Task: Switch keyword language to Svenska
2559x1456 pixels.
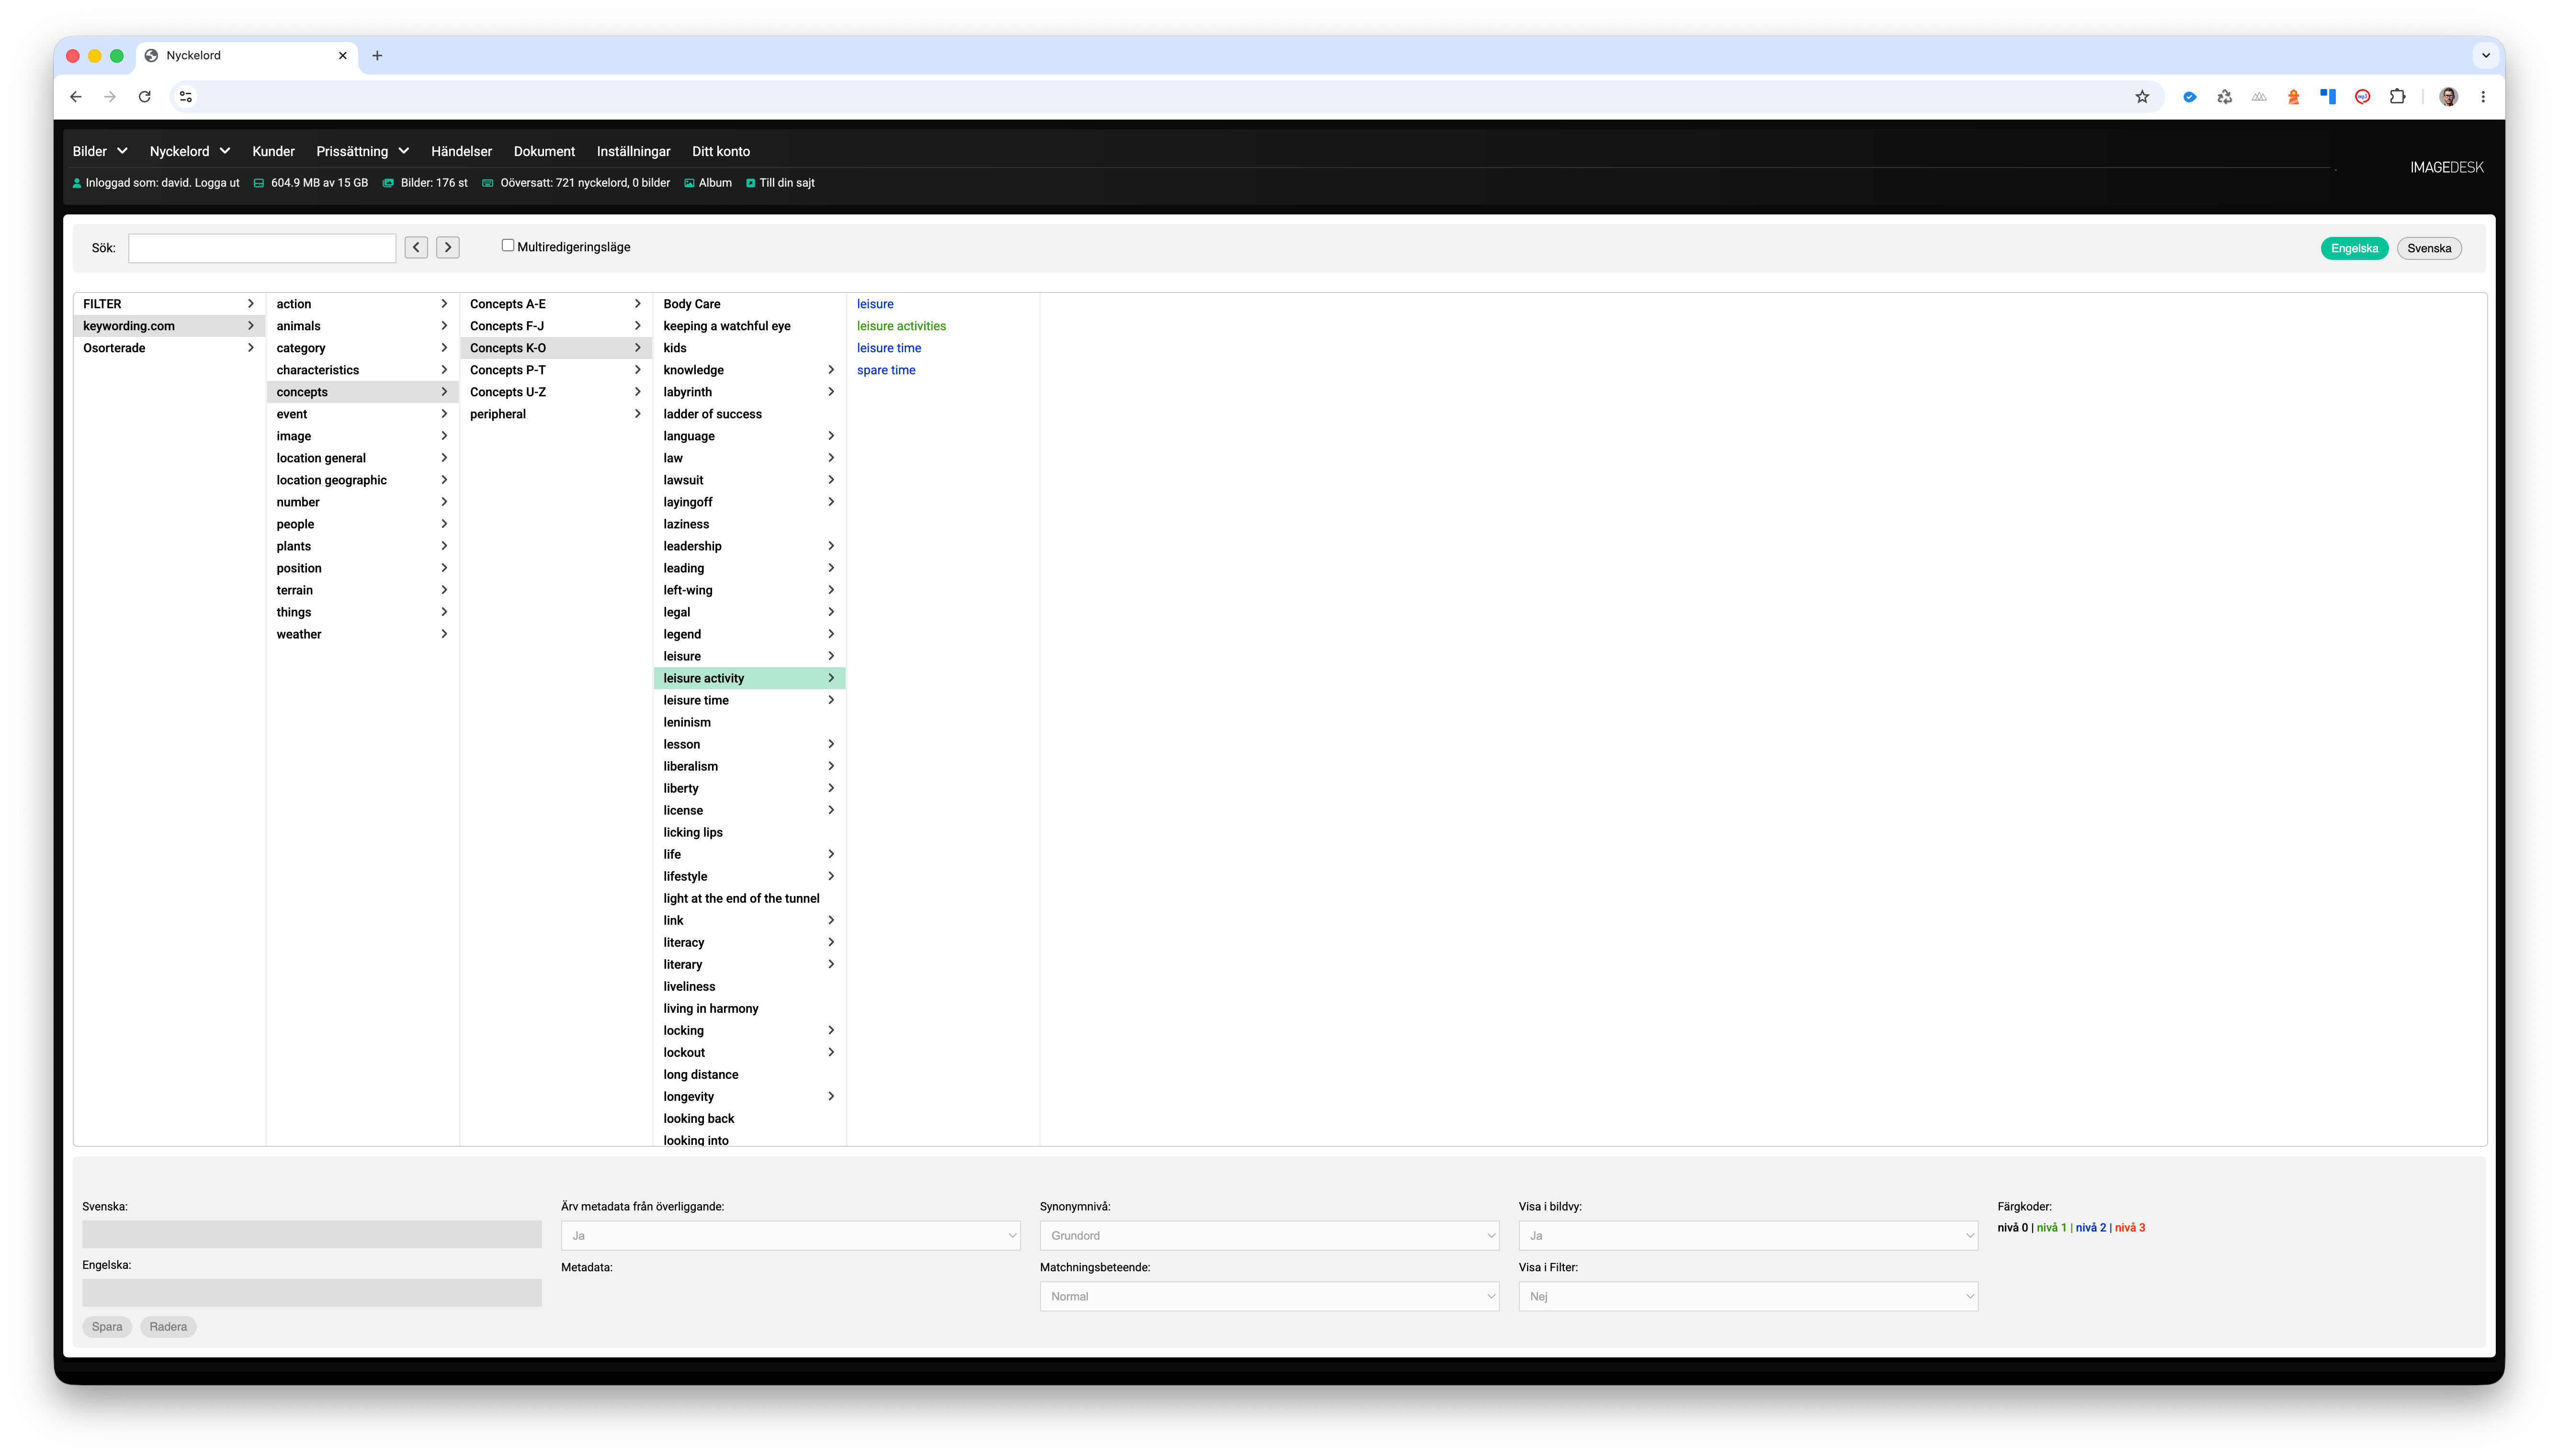Action: click(x=2429, y=249)
